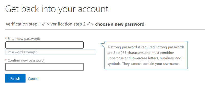The image size is (205, 98).
Task: Click the Get back into your account heading
Action: pos(57,9)
